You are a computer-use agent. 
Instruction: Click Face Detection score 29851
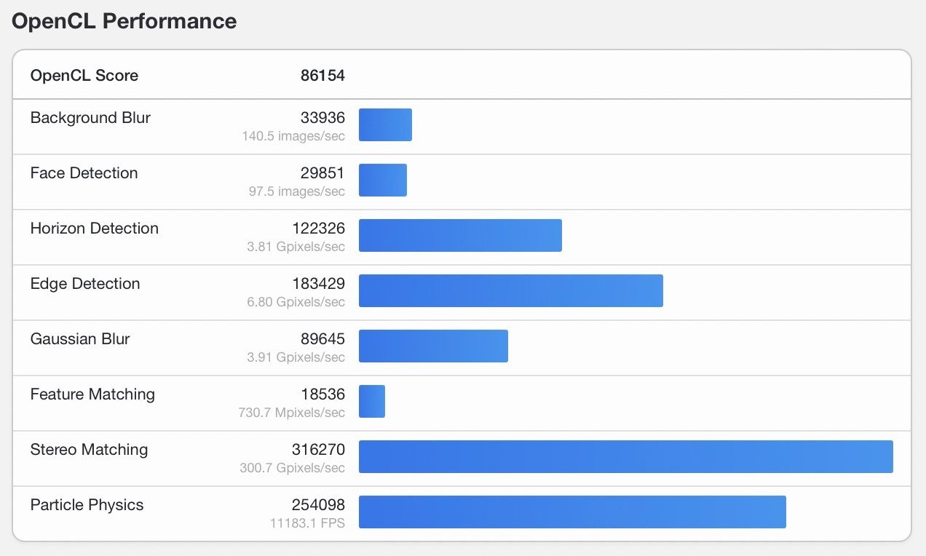[322, 173]
